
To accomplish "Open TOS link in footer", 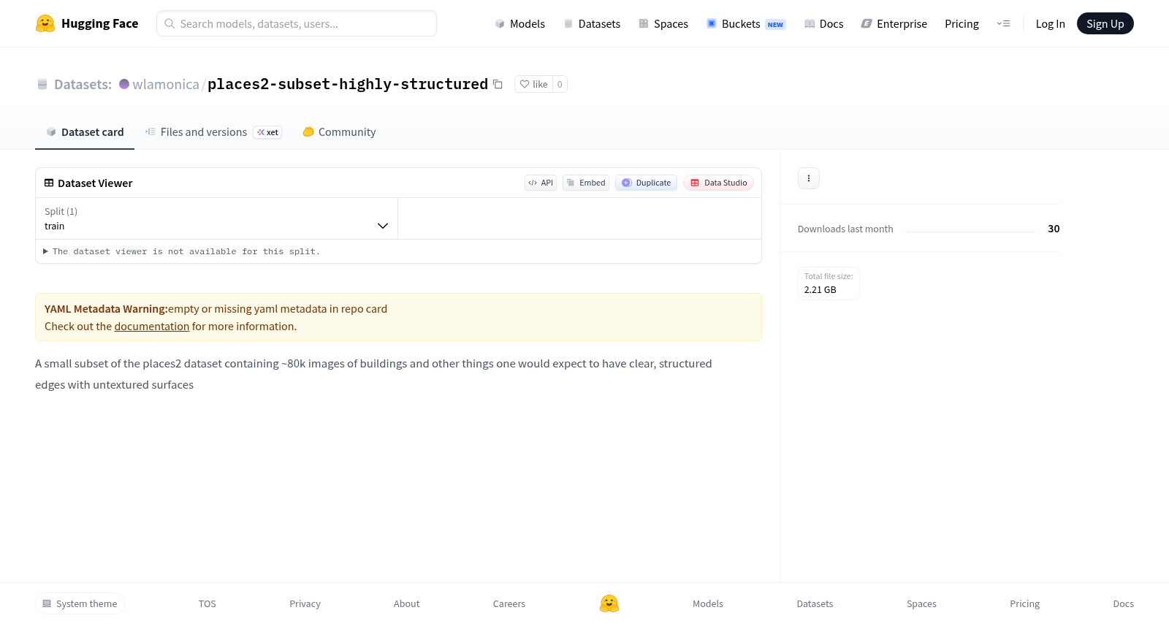I will 207,603.
